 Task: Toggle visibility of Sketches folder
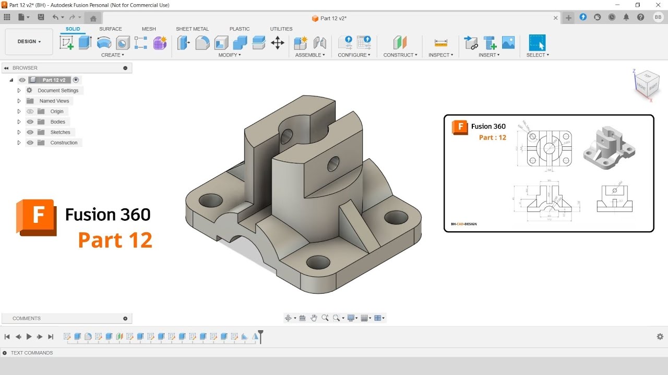[x=30, y=132]
